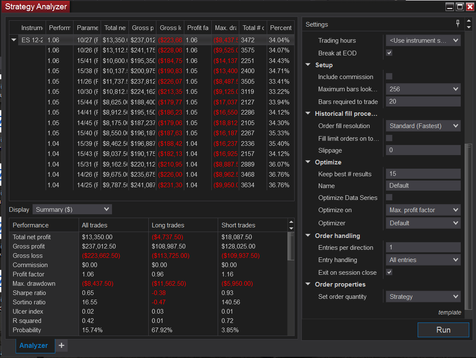This screenshot has width=476, height=358.
Task: Collapse the Optimize section
Action: 308,162
